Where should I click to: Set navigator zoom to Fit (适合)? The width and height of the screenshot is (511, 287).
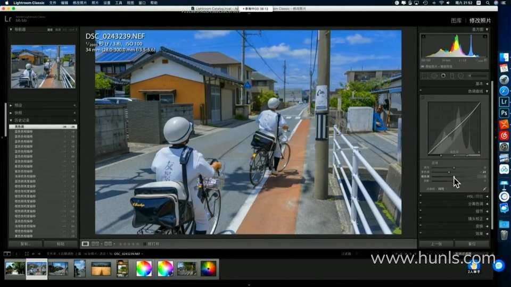(x=50, y=30)
